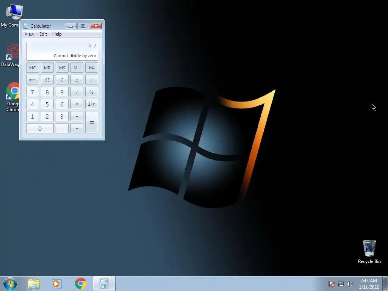The width and height of the screenshot is (388, 291).
Task: Click the CE clear entry button
Action: point(47,80)
